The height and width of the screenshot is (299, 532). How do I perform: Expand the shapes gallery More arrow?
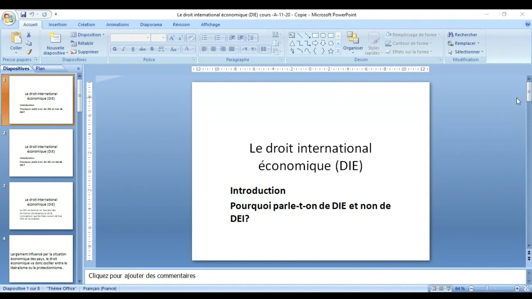(338, 51)
